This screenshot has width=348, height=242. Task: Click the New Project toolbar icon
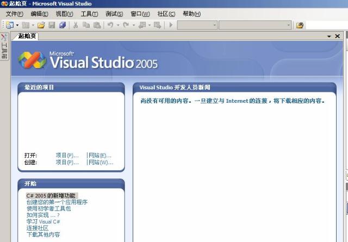[x=10, y=25]
